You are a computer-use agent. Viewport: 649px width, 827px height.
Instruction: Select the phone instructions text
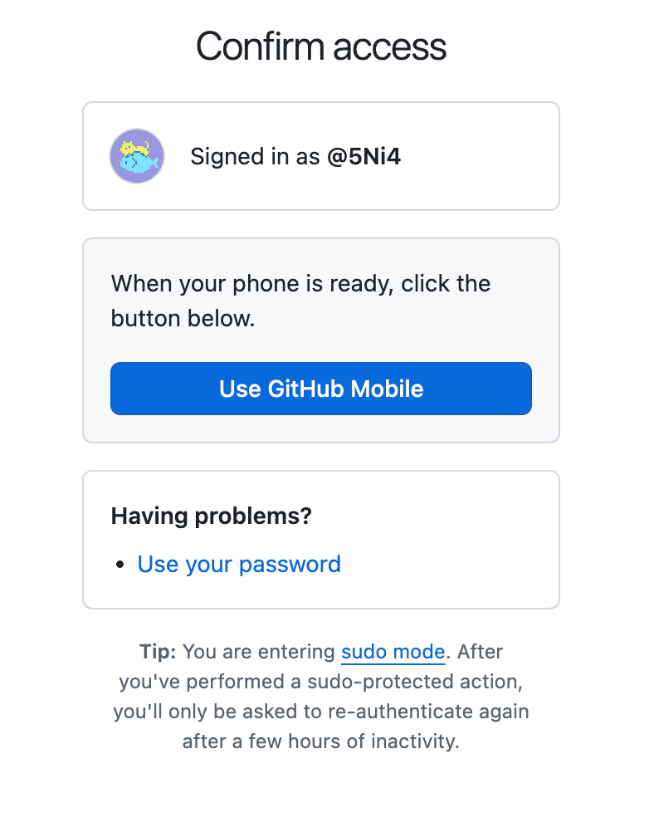click(300, 301)
